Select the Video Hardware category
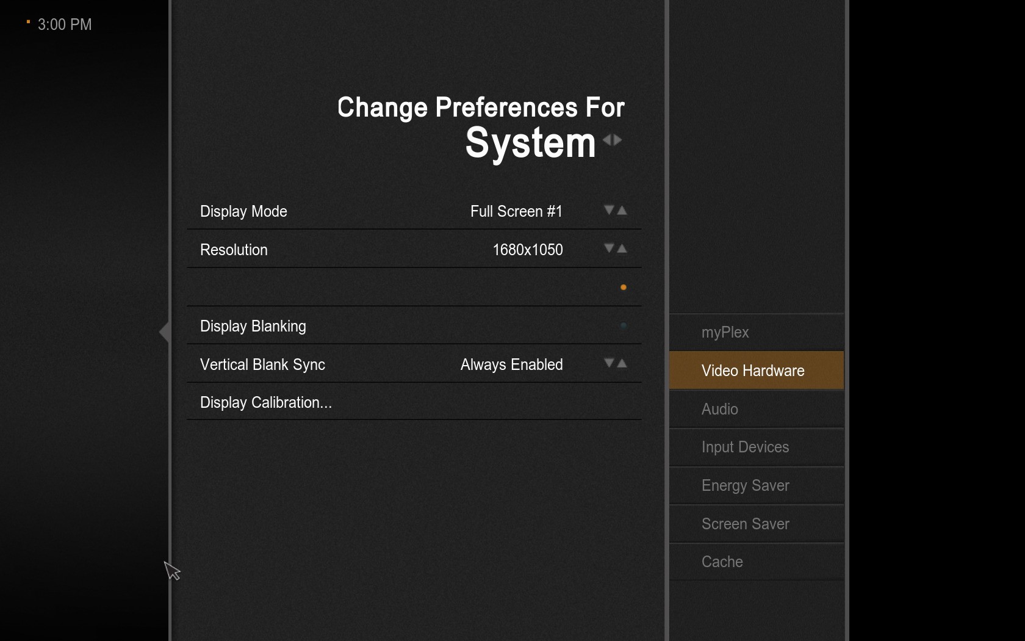The width and height of the screenshot is (1025, 641). click(753, 371)
